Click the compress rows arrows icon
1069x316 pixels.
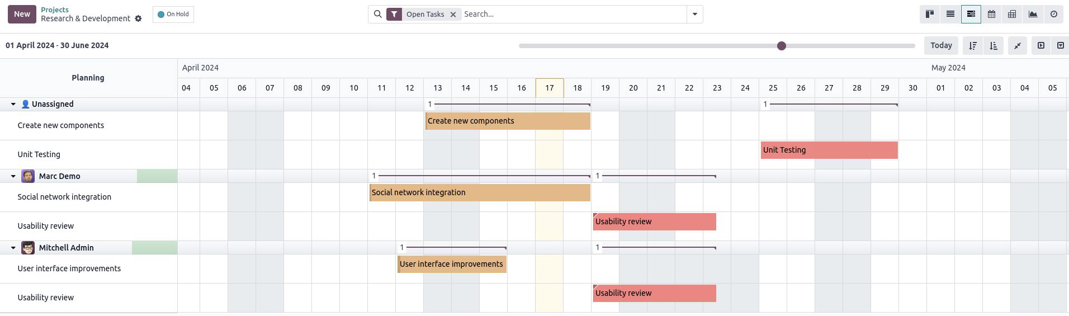click(1018, 45)
